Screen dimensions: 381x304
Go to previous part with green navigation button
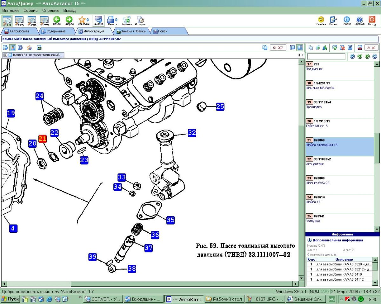[360, 56]
